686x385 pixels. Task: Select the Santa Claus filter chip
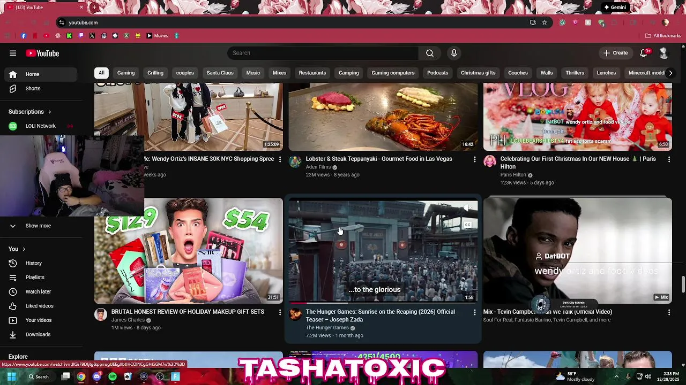pyautogui.click(x=220, y=73)
